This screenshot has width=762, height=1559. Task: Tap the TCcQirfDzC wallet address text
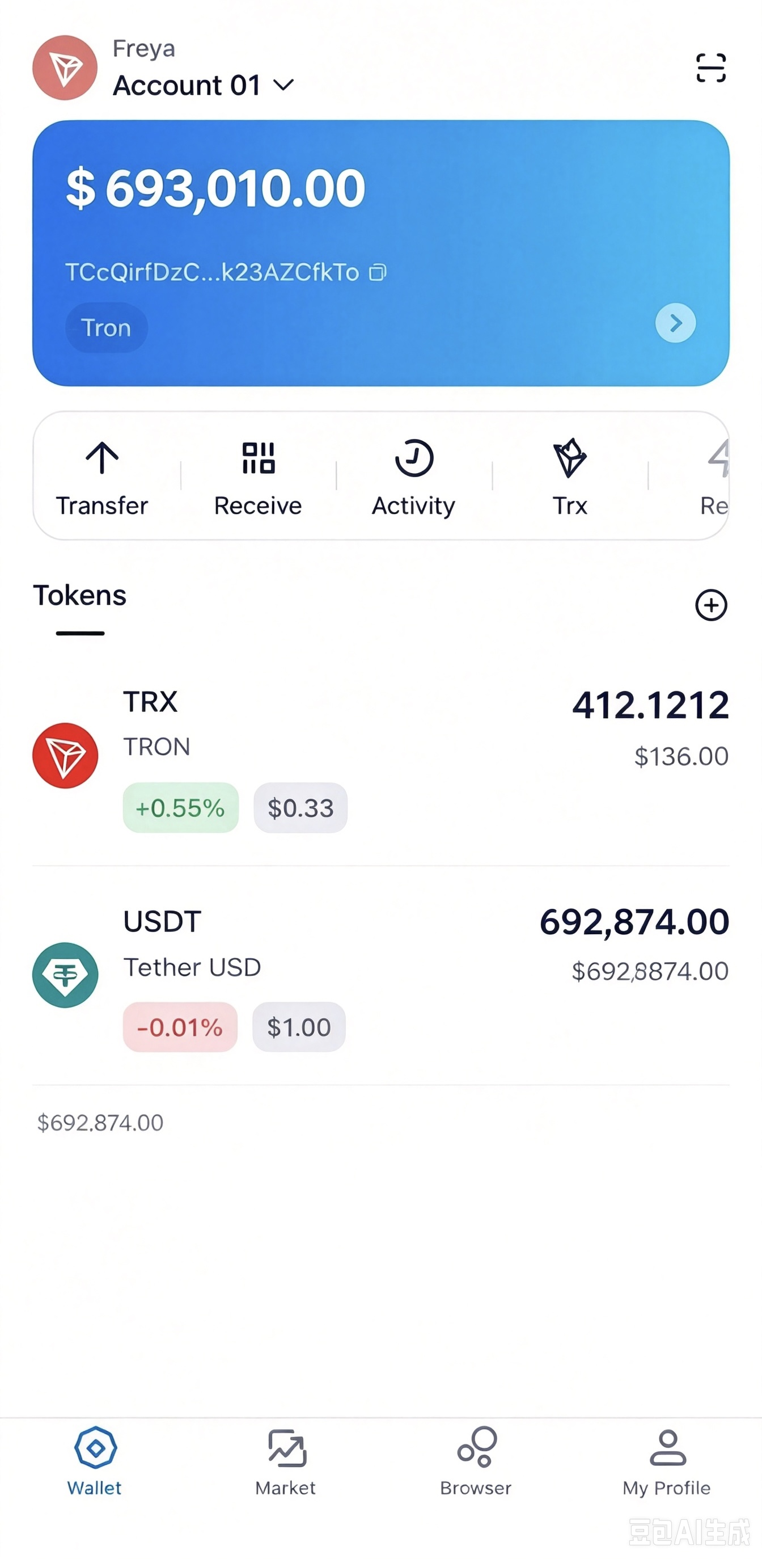point(212,272)
